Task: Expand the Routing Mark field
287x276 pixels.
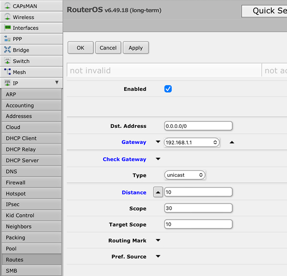Action: (158, 241)
